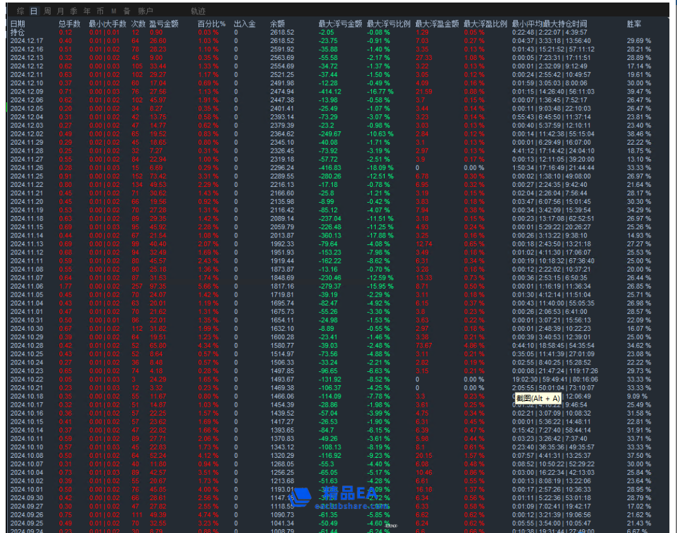677x533 pixels.
Task: Open the 周 weekly tab
Action: 47,11
